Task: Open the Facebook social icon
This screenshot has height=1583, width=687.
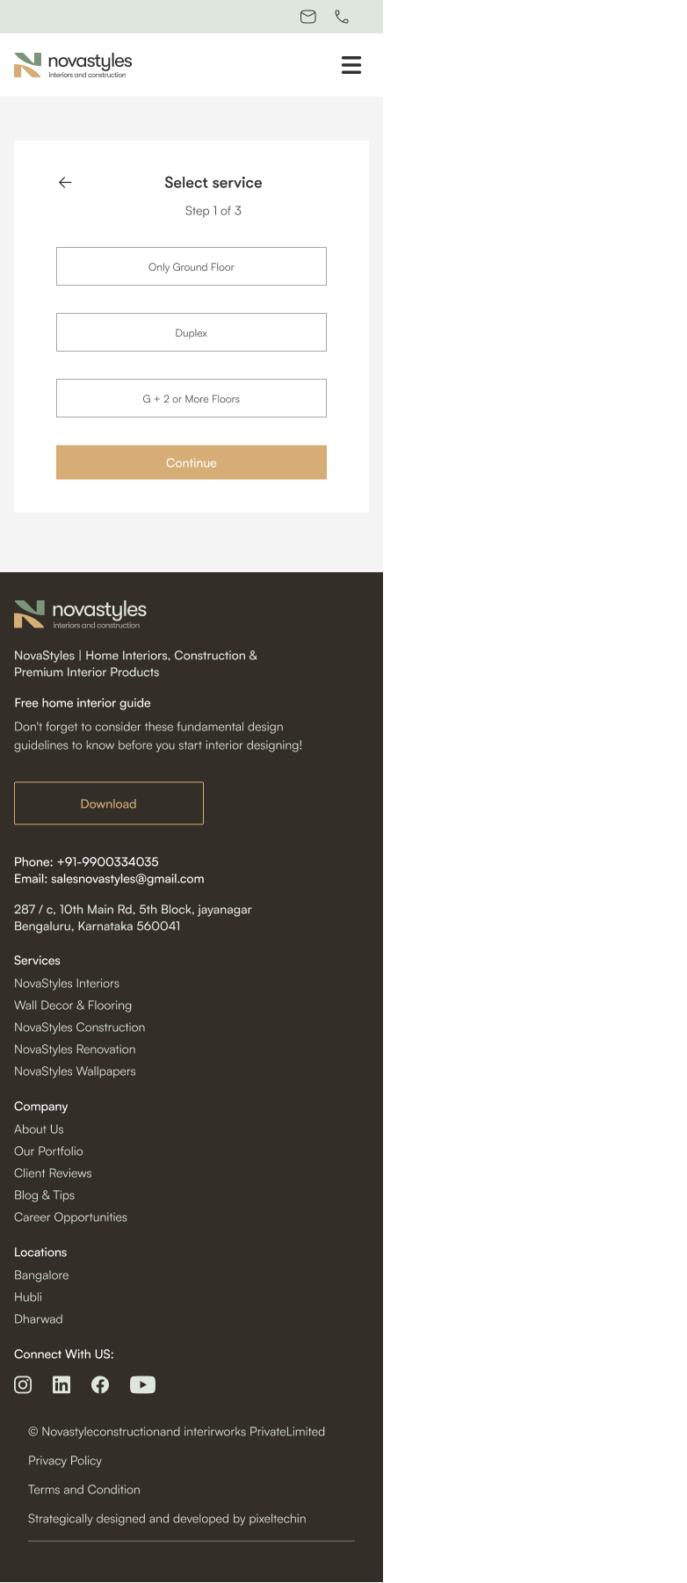Action: click(x=100, y=1385)
